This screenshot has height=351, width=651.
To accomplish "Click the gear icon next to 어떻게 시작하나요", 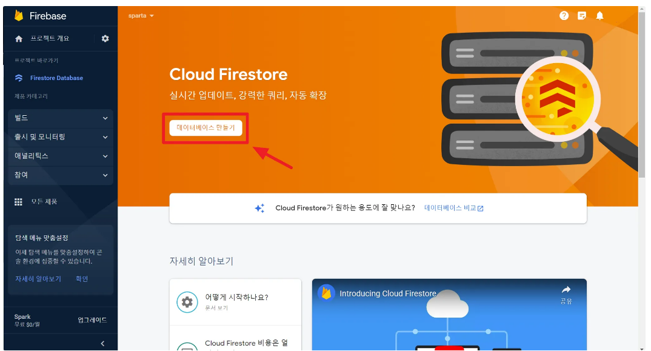I will point(187,302).
